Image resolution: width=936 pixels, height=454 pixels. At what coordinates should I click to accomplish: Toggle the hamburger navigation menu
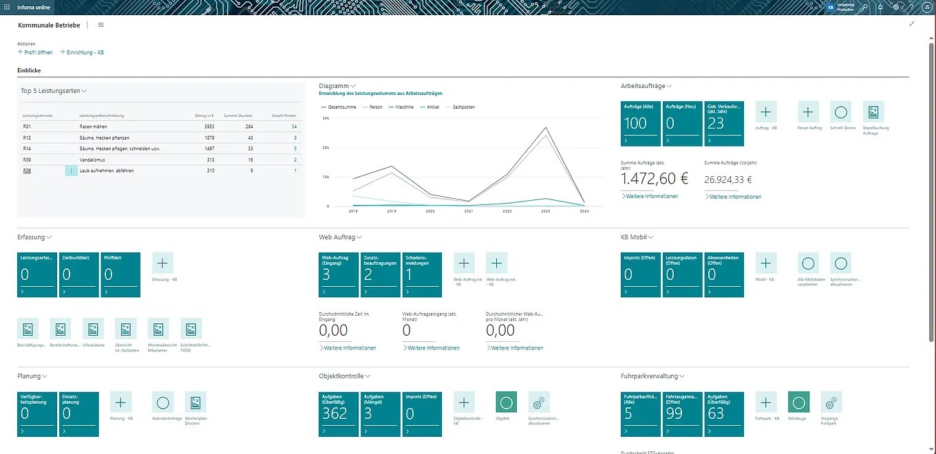click(100, 25)
